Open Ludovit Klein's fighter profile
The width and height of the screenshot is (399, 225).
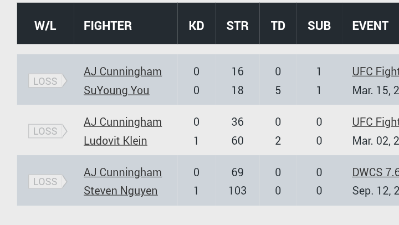[x=115, y=141]
